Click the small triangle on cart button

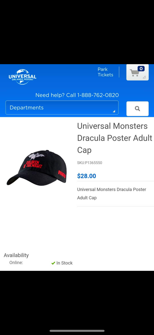pyautogui.click(x=144, y=77)
